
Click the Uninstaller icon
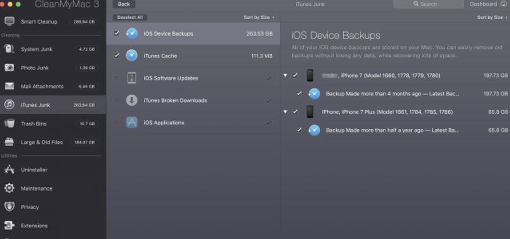click(x=9, y=169)
